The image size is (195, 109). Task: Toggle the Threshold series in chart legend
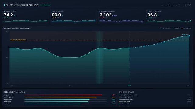[186, 28]
